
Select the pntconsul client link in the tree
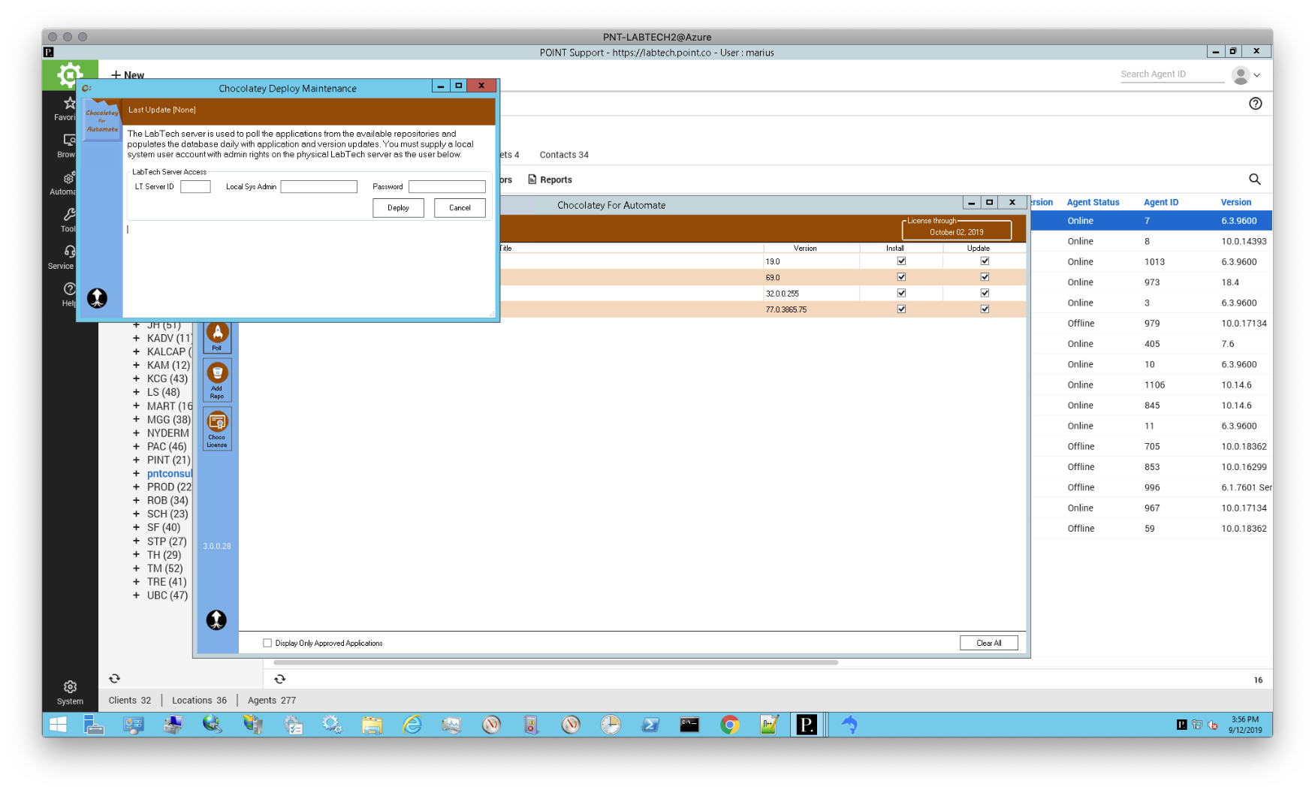coord(170,474)
